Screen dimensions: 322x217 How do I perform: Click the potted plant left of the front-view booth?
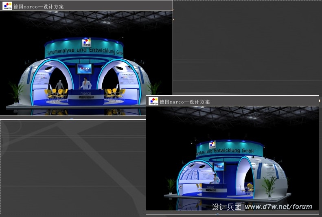[15, 92]
